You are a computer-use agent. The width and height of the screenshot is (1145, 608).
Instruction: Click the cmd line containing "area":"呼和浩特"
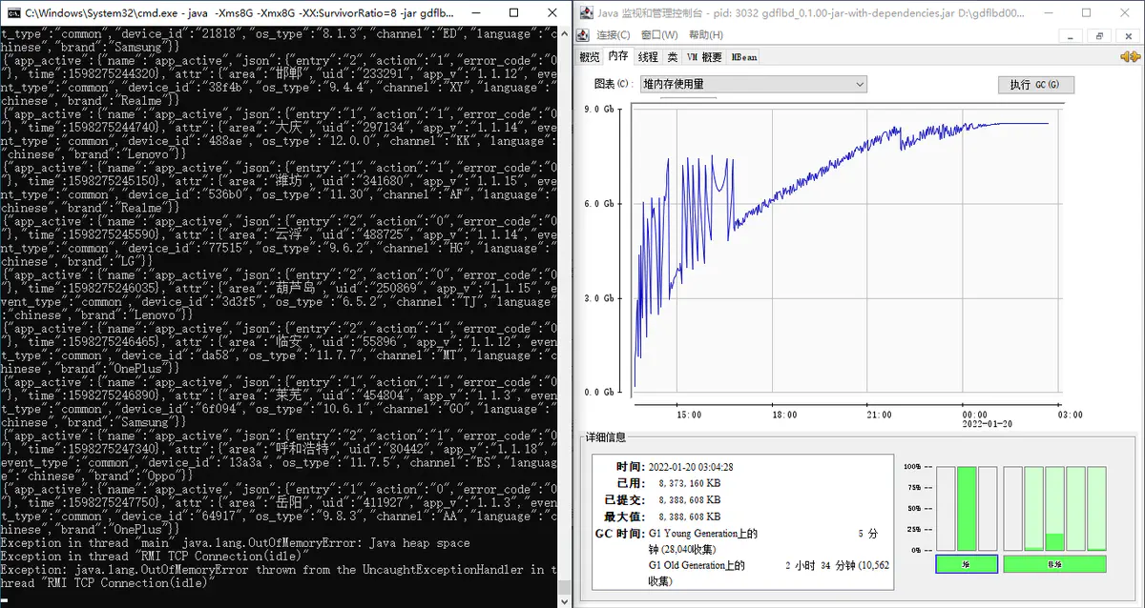point(279,448)
